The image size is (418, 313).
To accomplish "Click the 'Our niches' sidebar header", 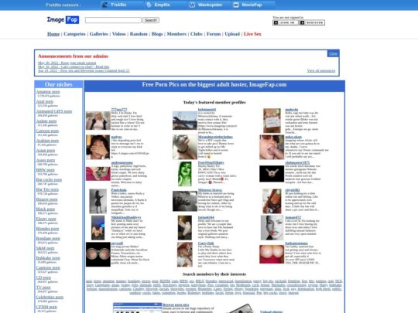I will click(x=58, y=84).
